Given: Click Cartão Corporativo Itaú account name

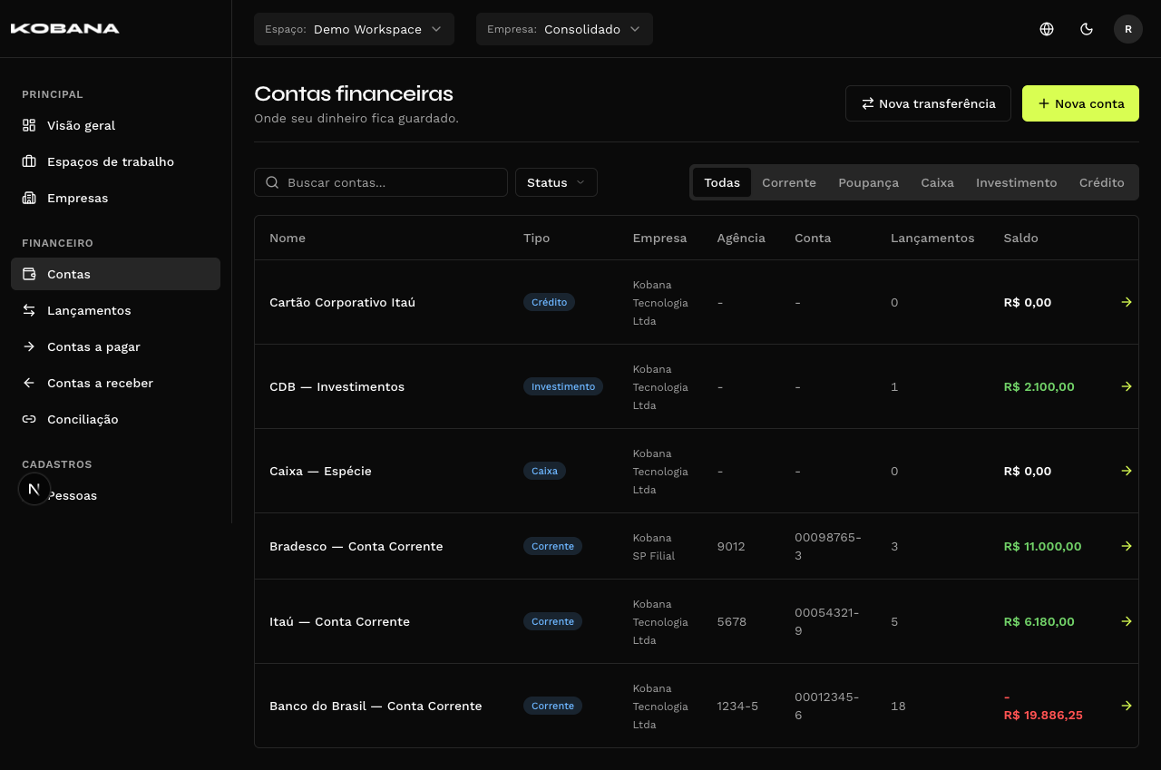Looking at the screenshot, I should point(342,302).
